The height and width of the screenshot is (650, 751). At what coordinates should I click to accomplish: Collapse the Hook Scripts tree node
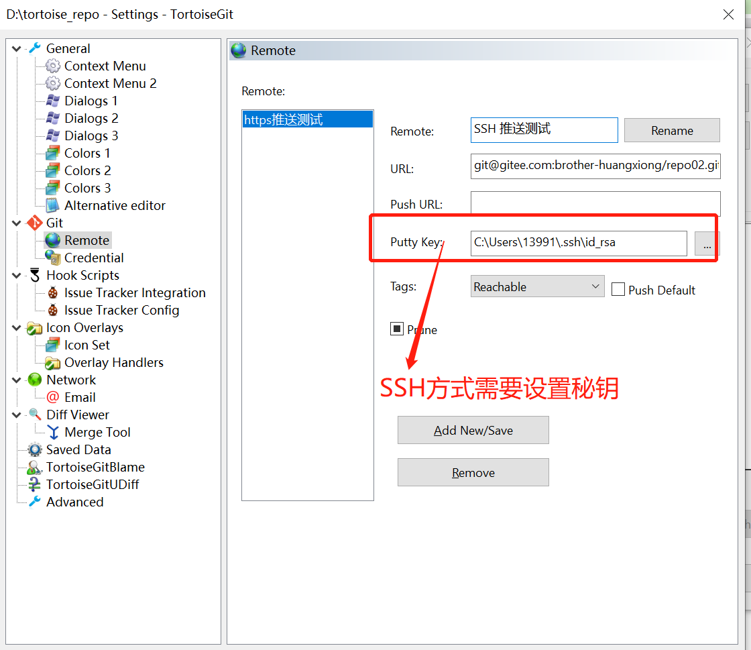pyautogui.click(x=16, y=276)
